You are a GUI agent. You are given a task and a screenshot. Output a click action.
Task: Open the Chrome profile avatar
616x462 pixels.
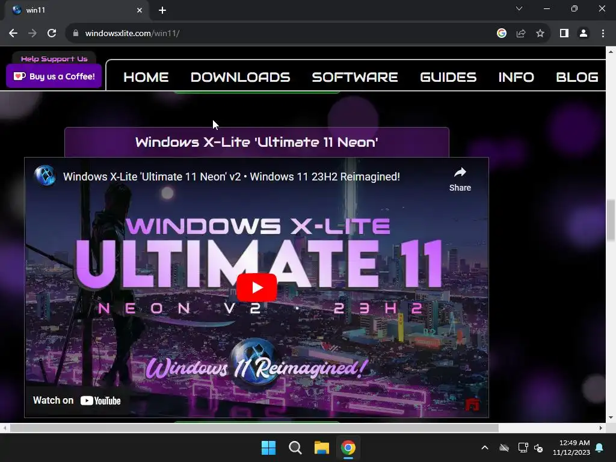pos(584,34)
